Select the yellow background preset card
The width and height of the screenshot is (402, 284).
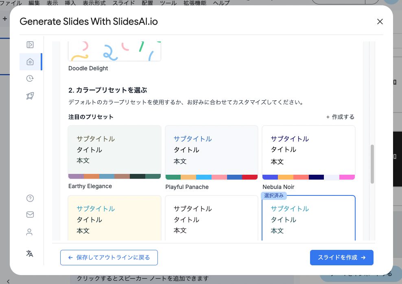(x=114, y=218)
